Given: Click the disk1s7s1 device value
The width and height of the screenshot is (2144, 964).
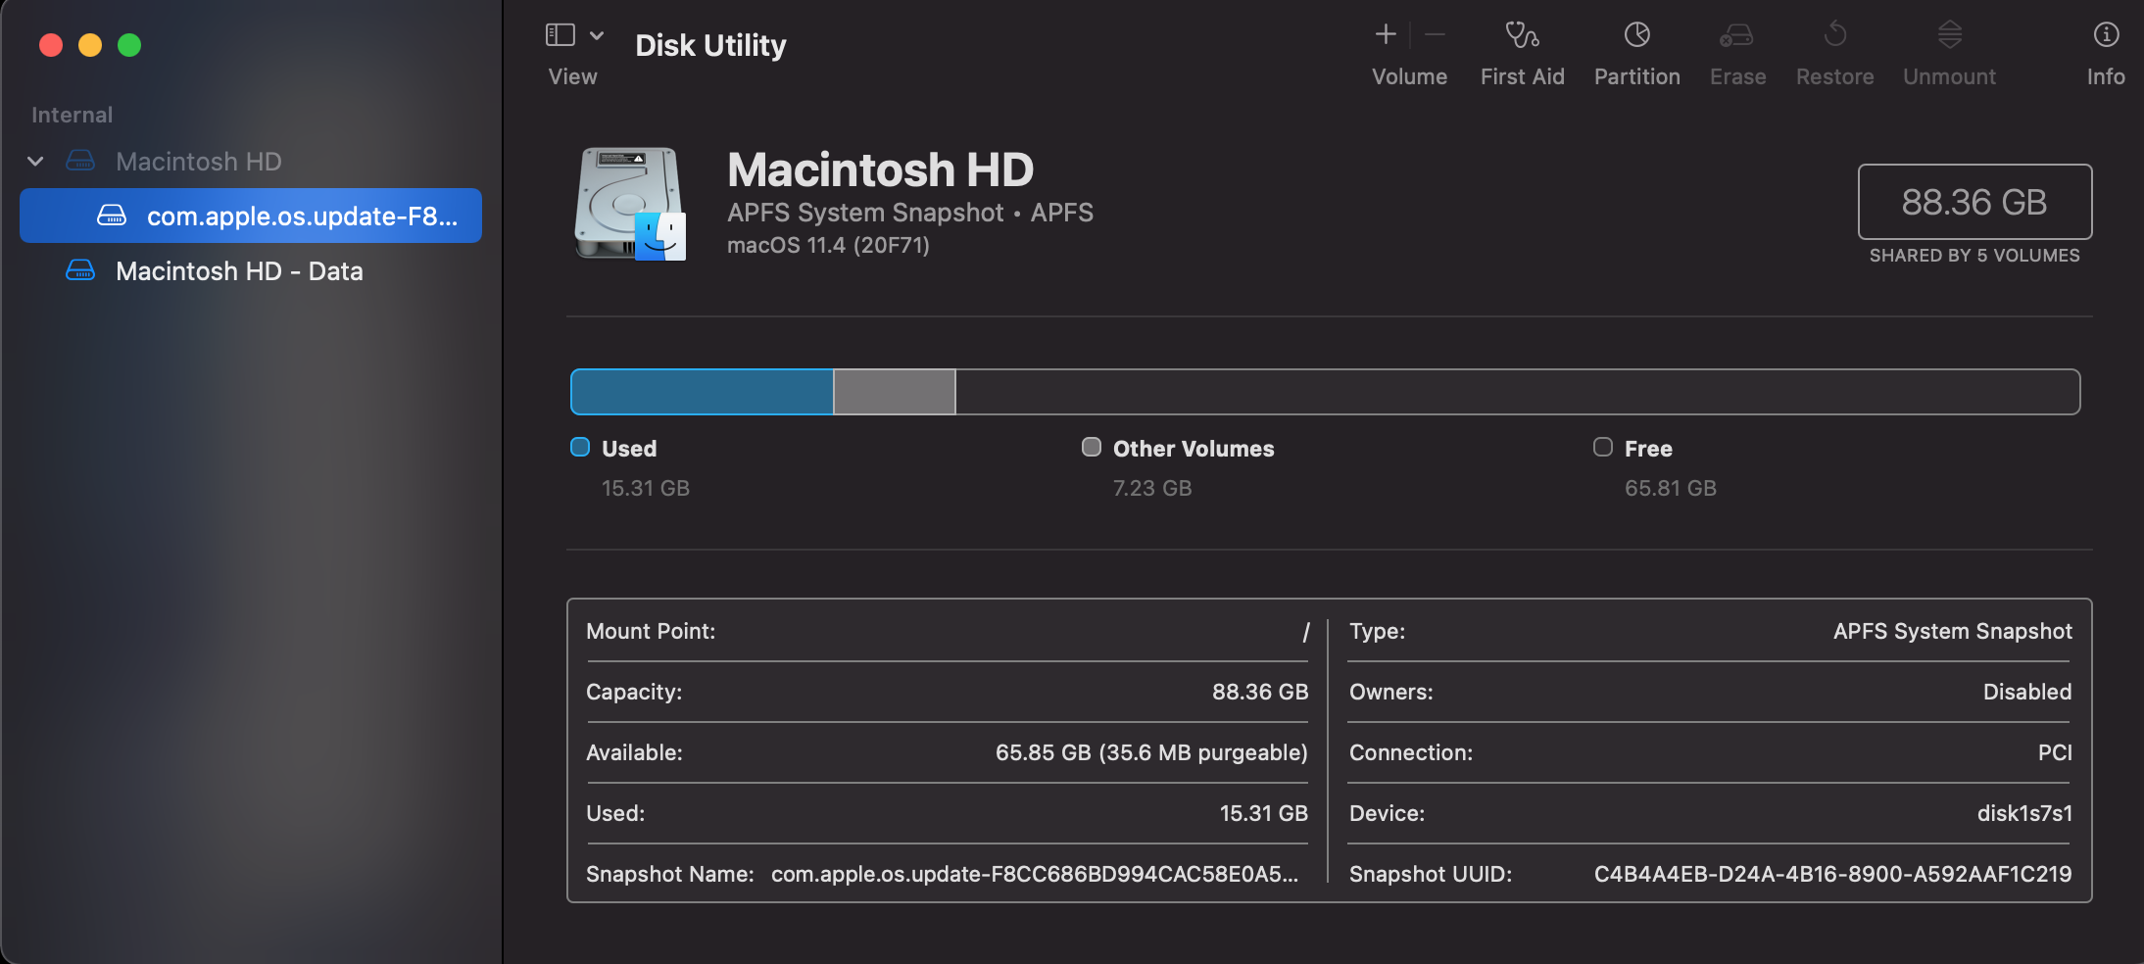Looking at the screenshot, I should pyautogui.click(x=2024, y=813).
